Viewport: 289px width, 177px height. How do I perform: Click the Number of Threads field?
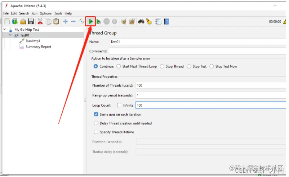[x=211, y=85]
